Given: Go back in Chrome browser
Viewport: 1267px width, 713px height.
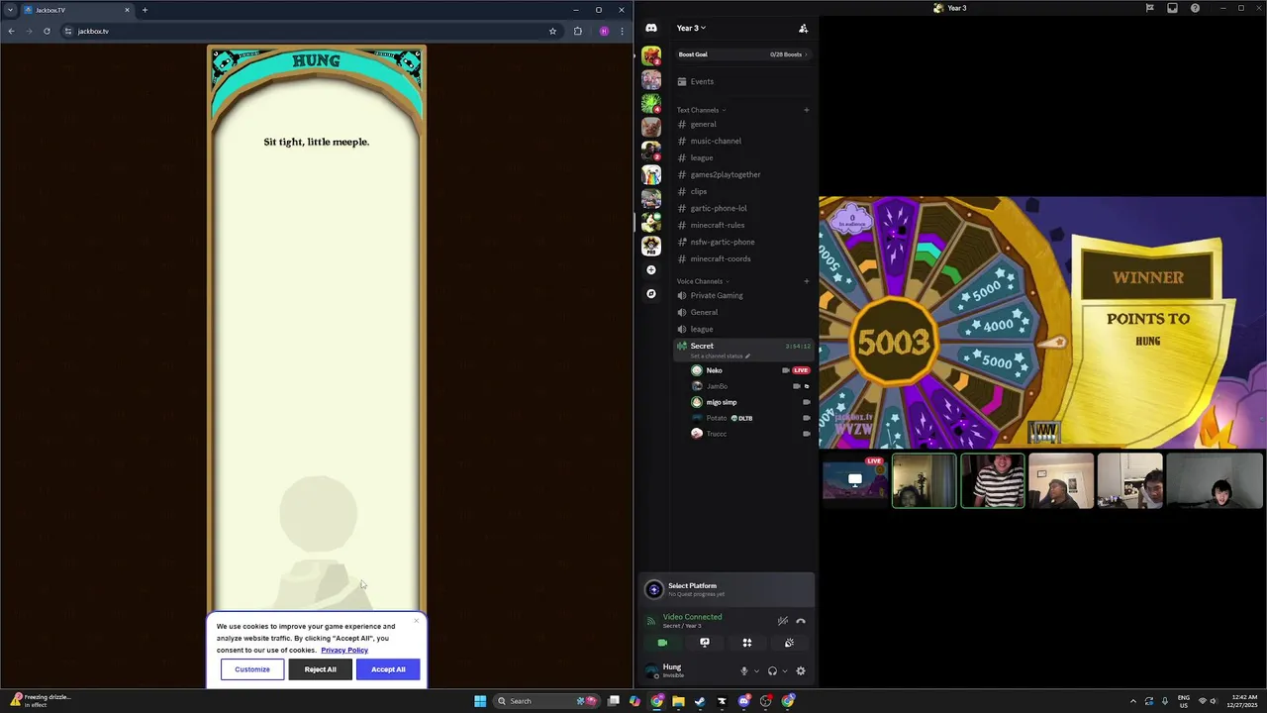Looking at the screenshot, I should (x=11, y=31).
